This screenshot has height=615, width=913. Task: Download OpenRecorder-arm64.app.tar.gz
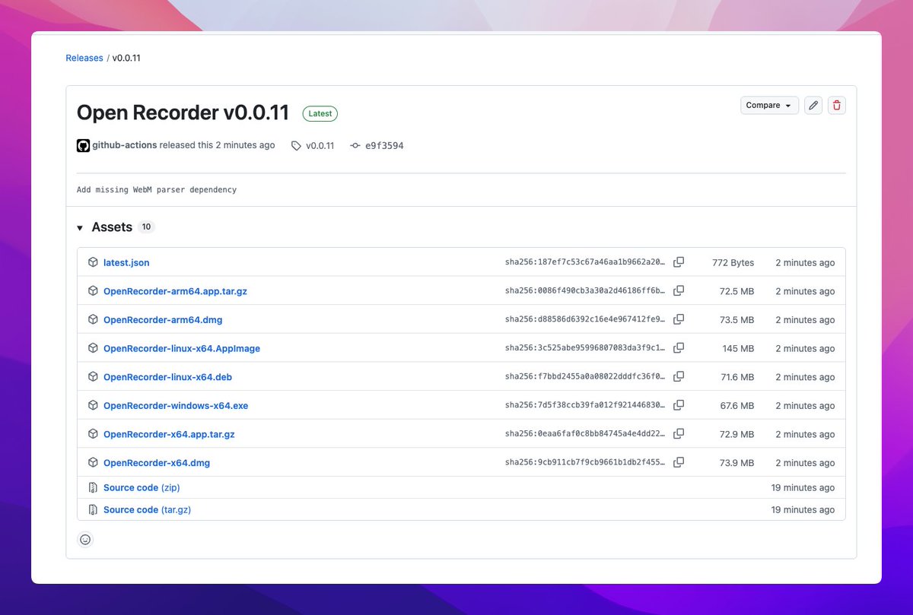[x=175, y=291]
